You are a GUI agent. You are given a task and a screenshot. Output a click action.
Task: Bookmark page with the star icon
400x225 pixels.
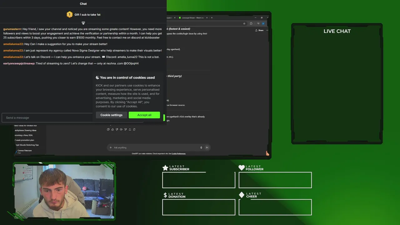(244, 23)
